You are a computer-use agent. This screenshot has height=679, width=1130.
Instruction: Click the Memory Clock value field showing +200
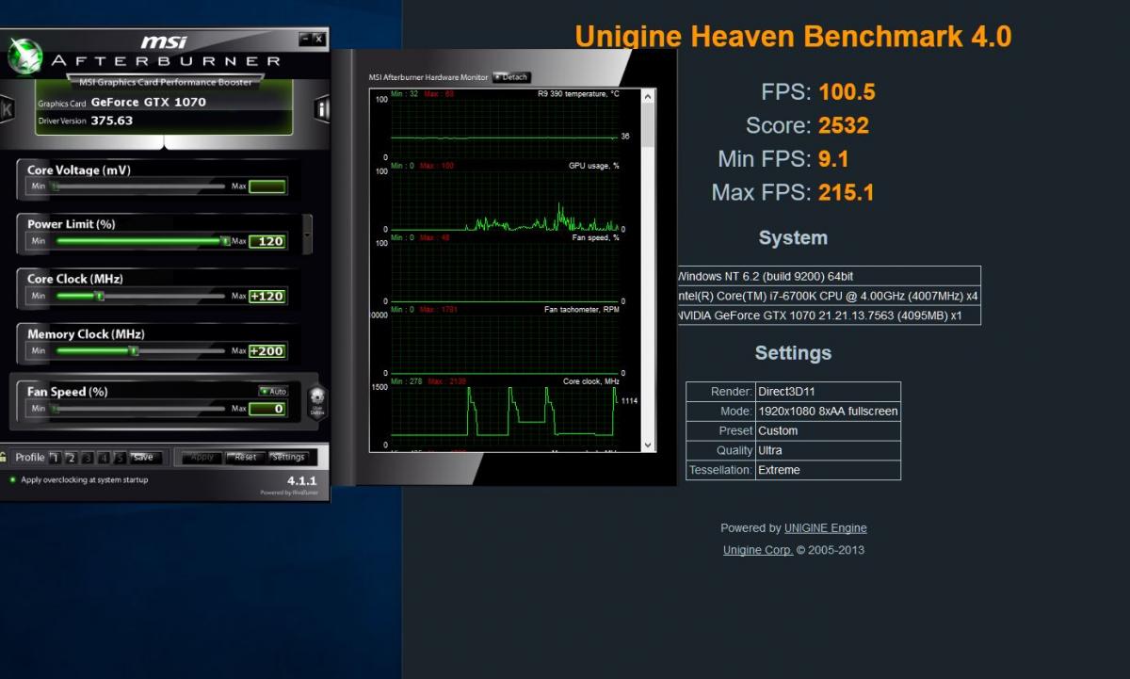pyautogui.click(x=267, y=350)
